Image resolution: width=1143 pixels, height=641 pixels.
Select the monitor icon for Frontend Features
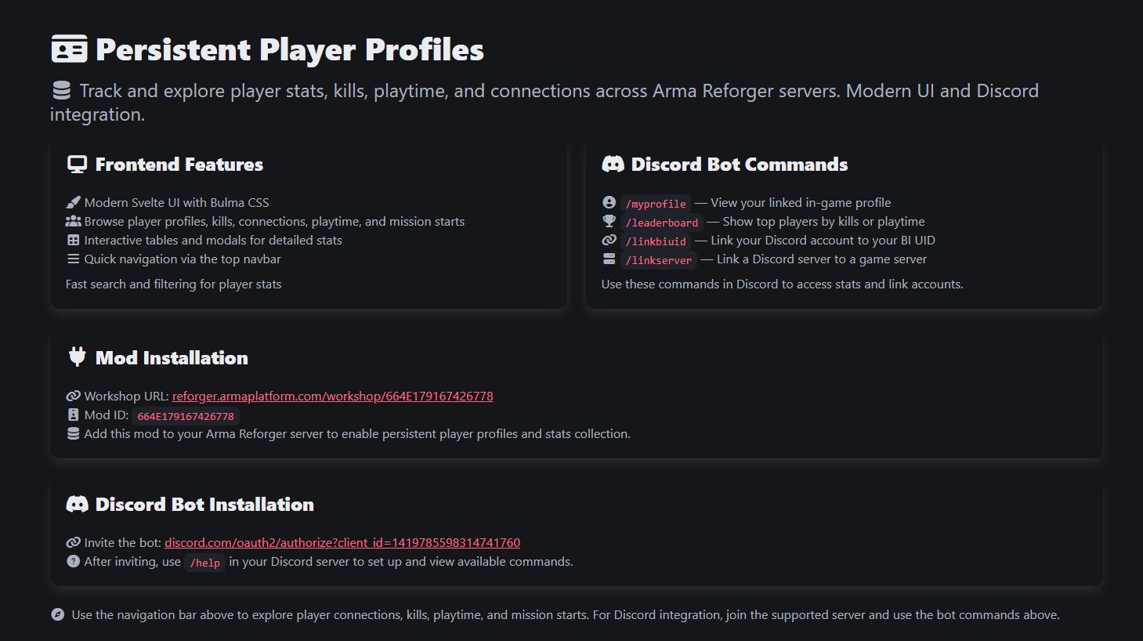(x=76, y=164)
